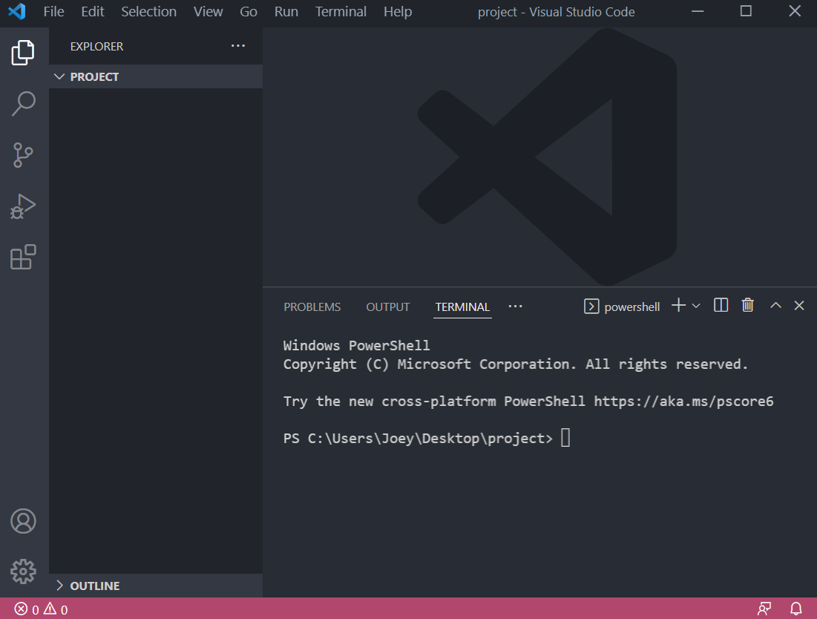
Task: Open the Run menu
Action: tap(286, 11)
